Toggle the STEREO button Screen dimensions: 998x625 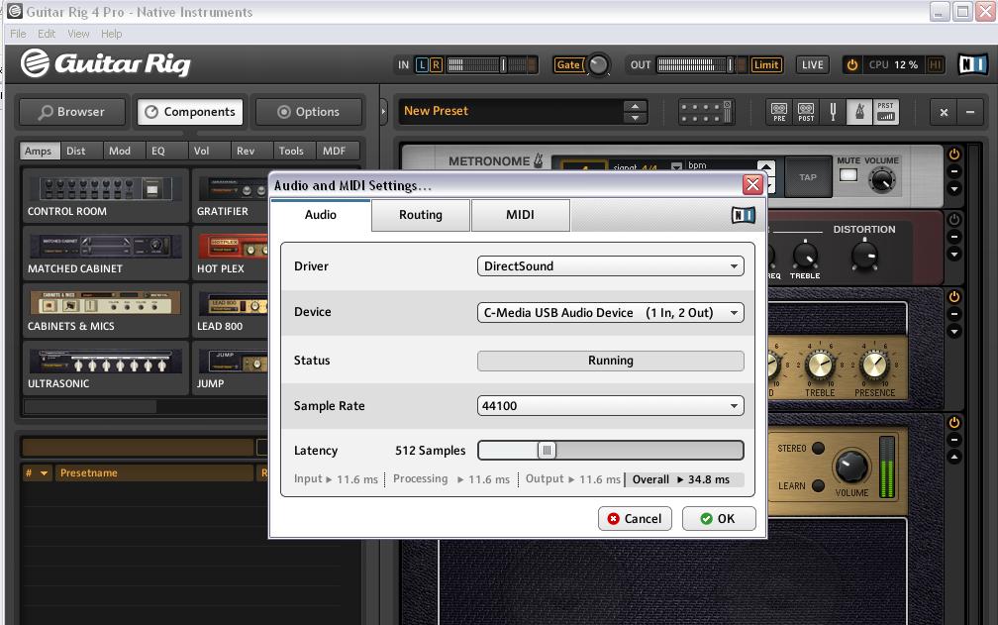(819, 448)
